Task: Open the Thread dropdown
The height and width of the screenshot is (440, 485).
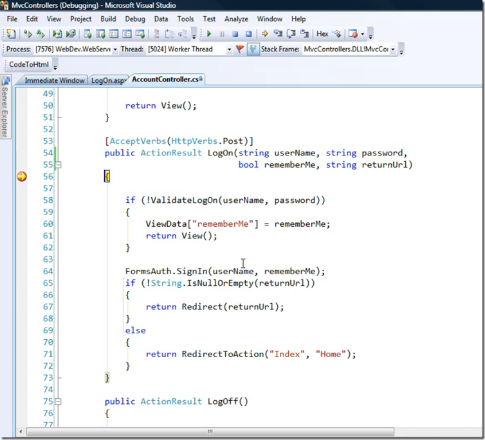Action: (229, 49)
